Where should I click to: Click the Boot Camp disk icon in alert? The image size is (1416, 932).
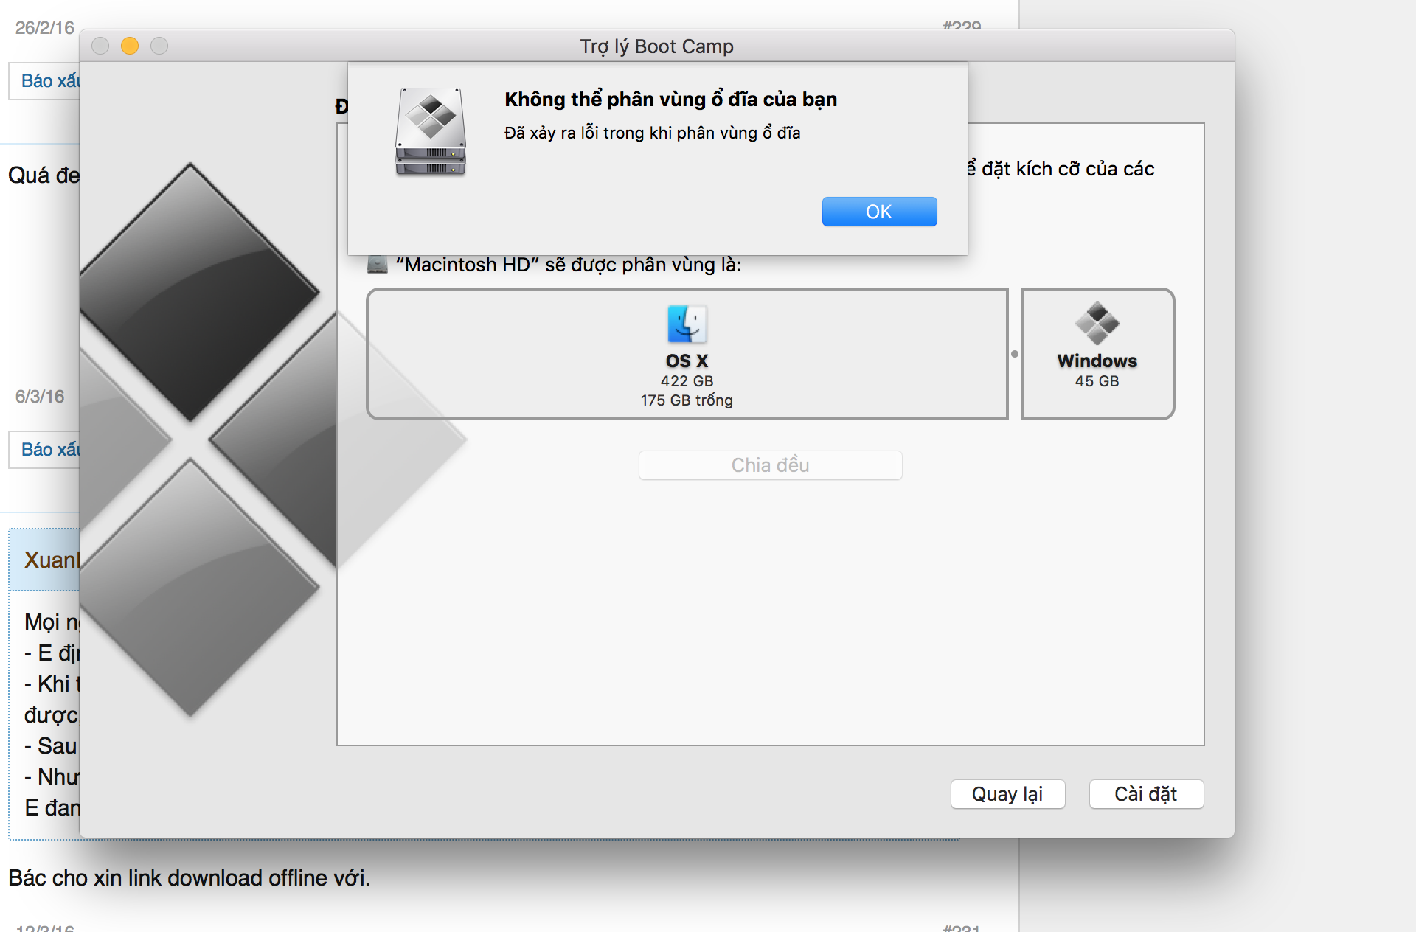pyautogui.click(x=431, y=131)
